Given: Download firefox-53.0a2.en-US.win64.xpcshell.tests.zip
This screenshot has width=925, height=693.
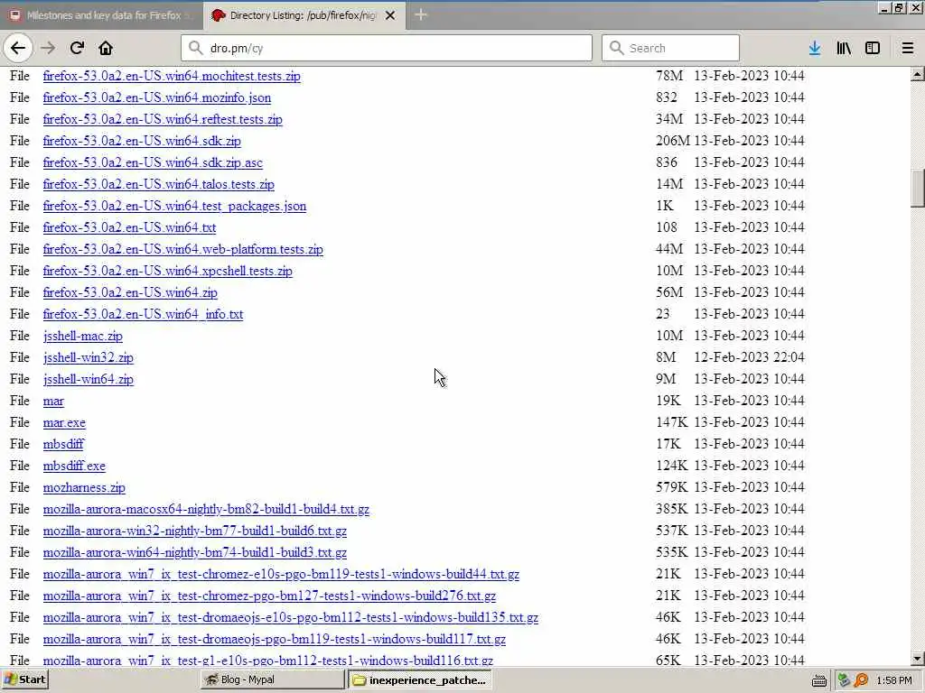Looking at the screenshot, I should (x=167, y=271).
